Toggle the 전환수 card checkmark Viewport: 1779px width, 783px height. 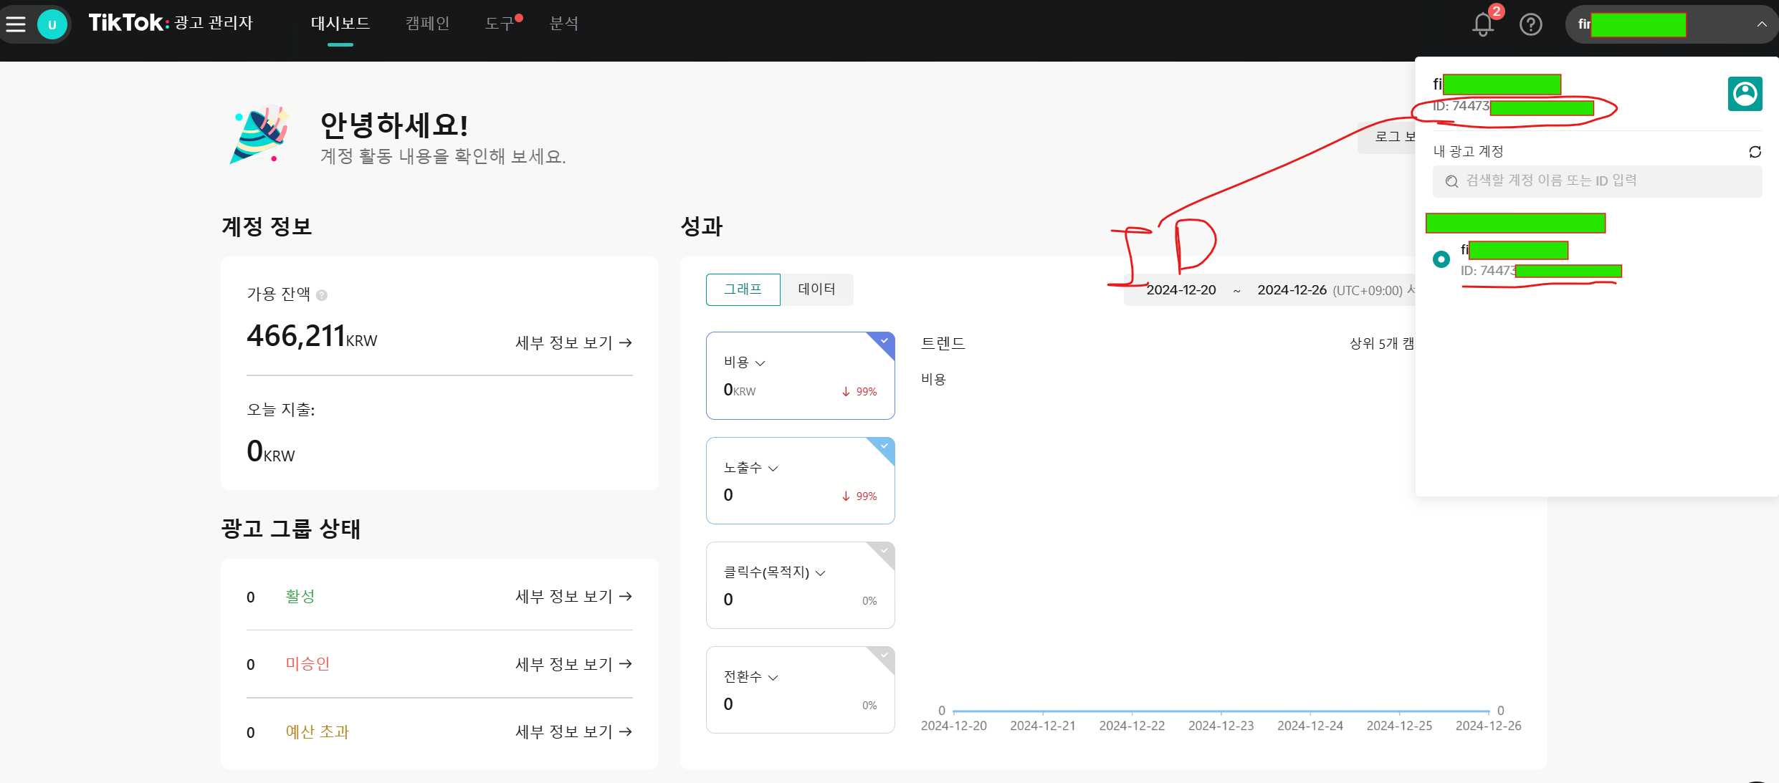tap(884, 655)
